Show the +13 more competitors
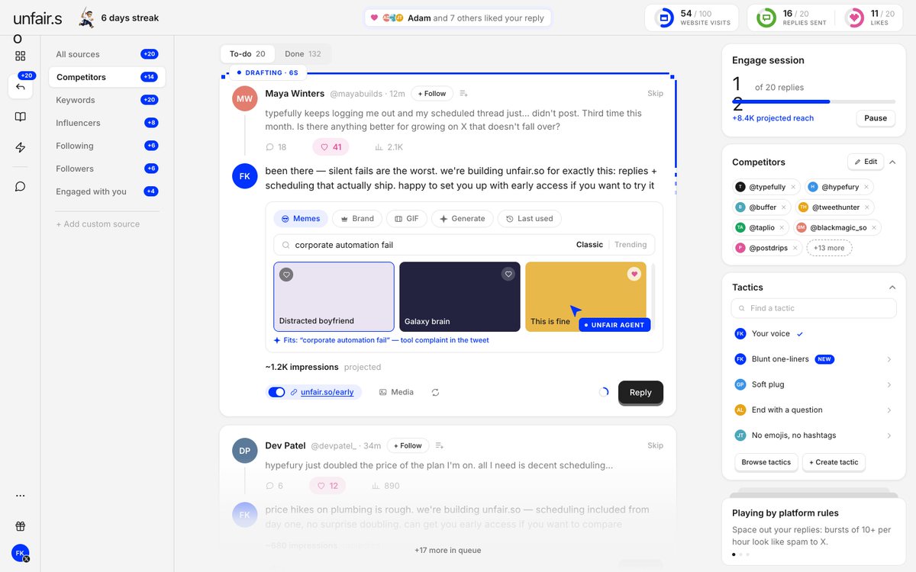 click(x=829, y=248)
